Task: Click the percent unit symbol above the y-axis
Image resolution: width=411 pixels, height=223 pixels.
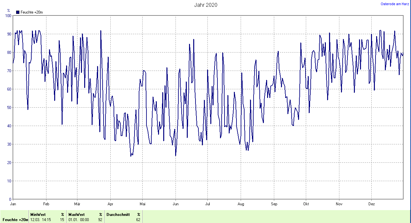Action: (x=8, y=11)
